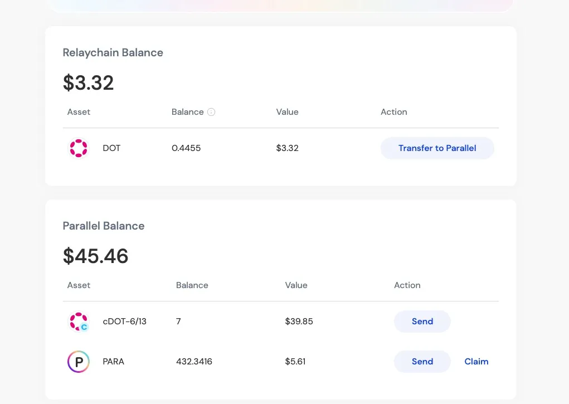569x404 pixels.
Task: Select the Relaychain Balance heading
Action: [113, 52]
